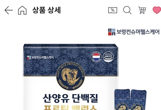Click the 산양유 단백질 product name text
This screenshot has width=161, height=110.
(x=70, y=98)
